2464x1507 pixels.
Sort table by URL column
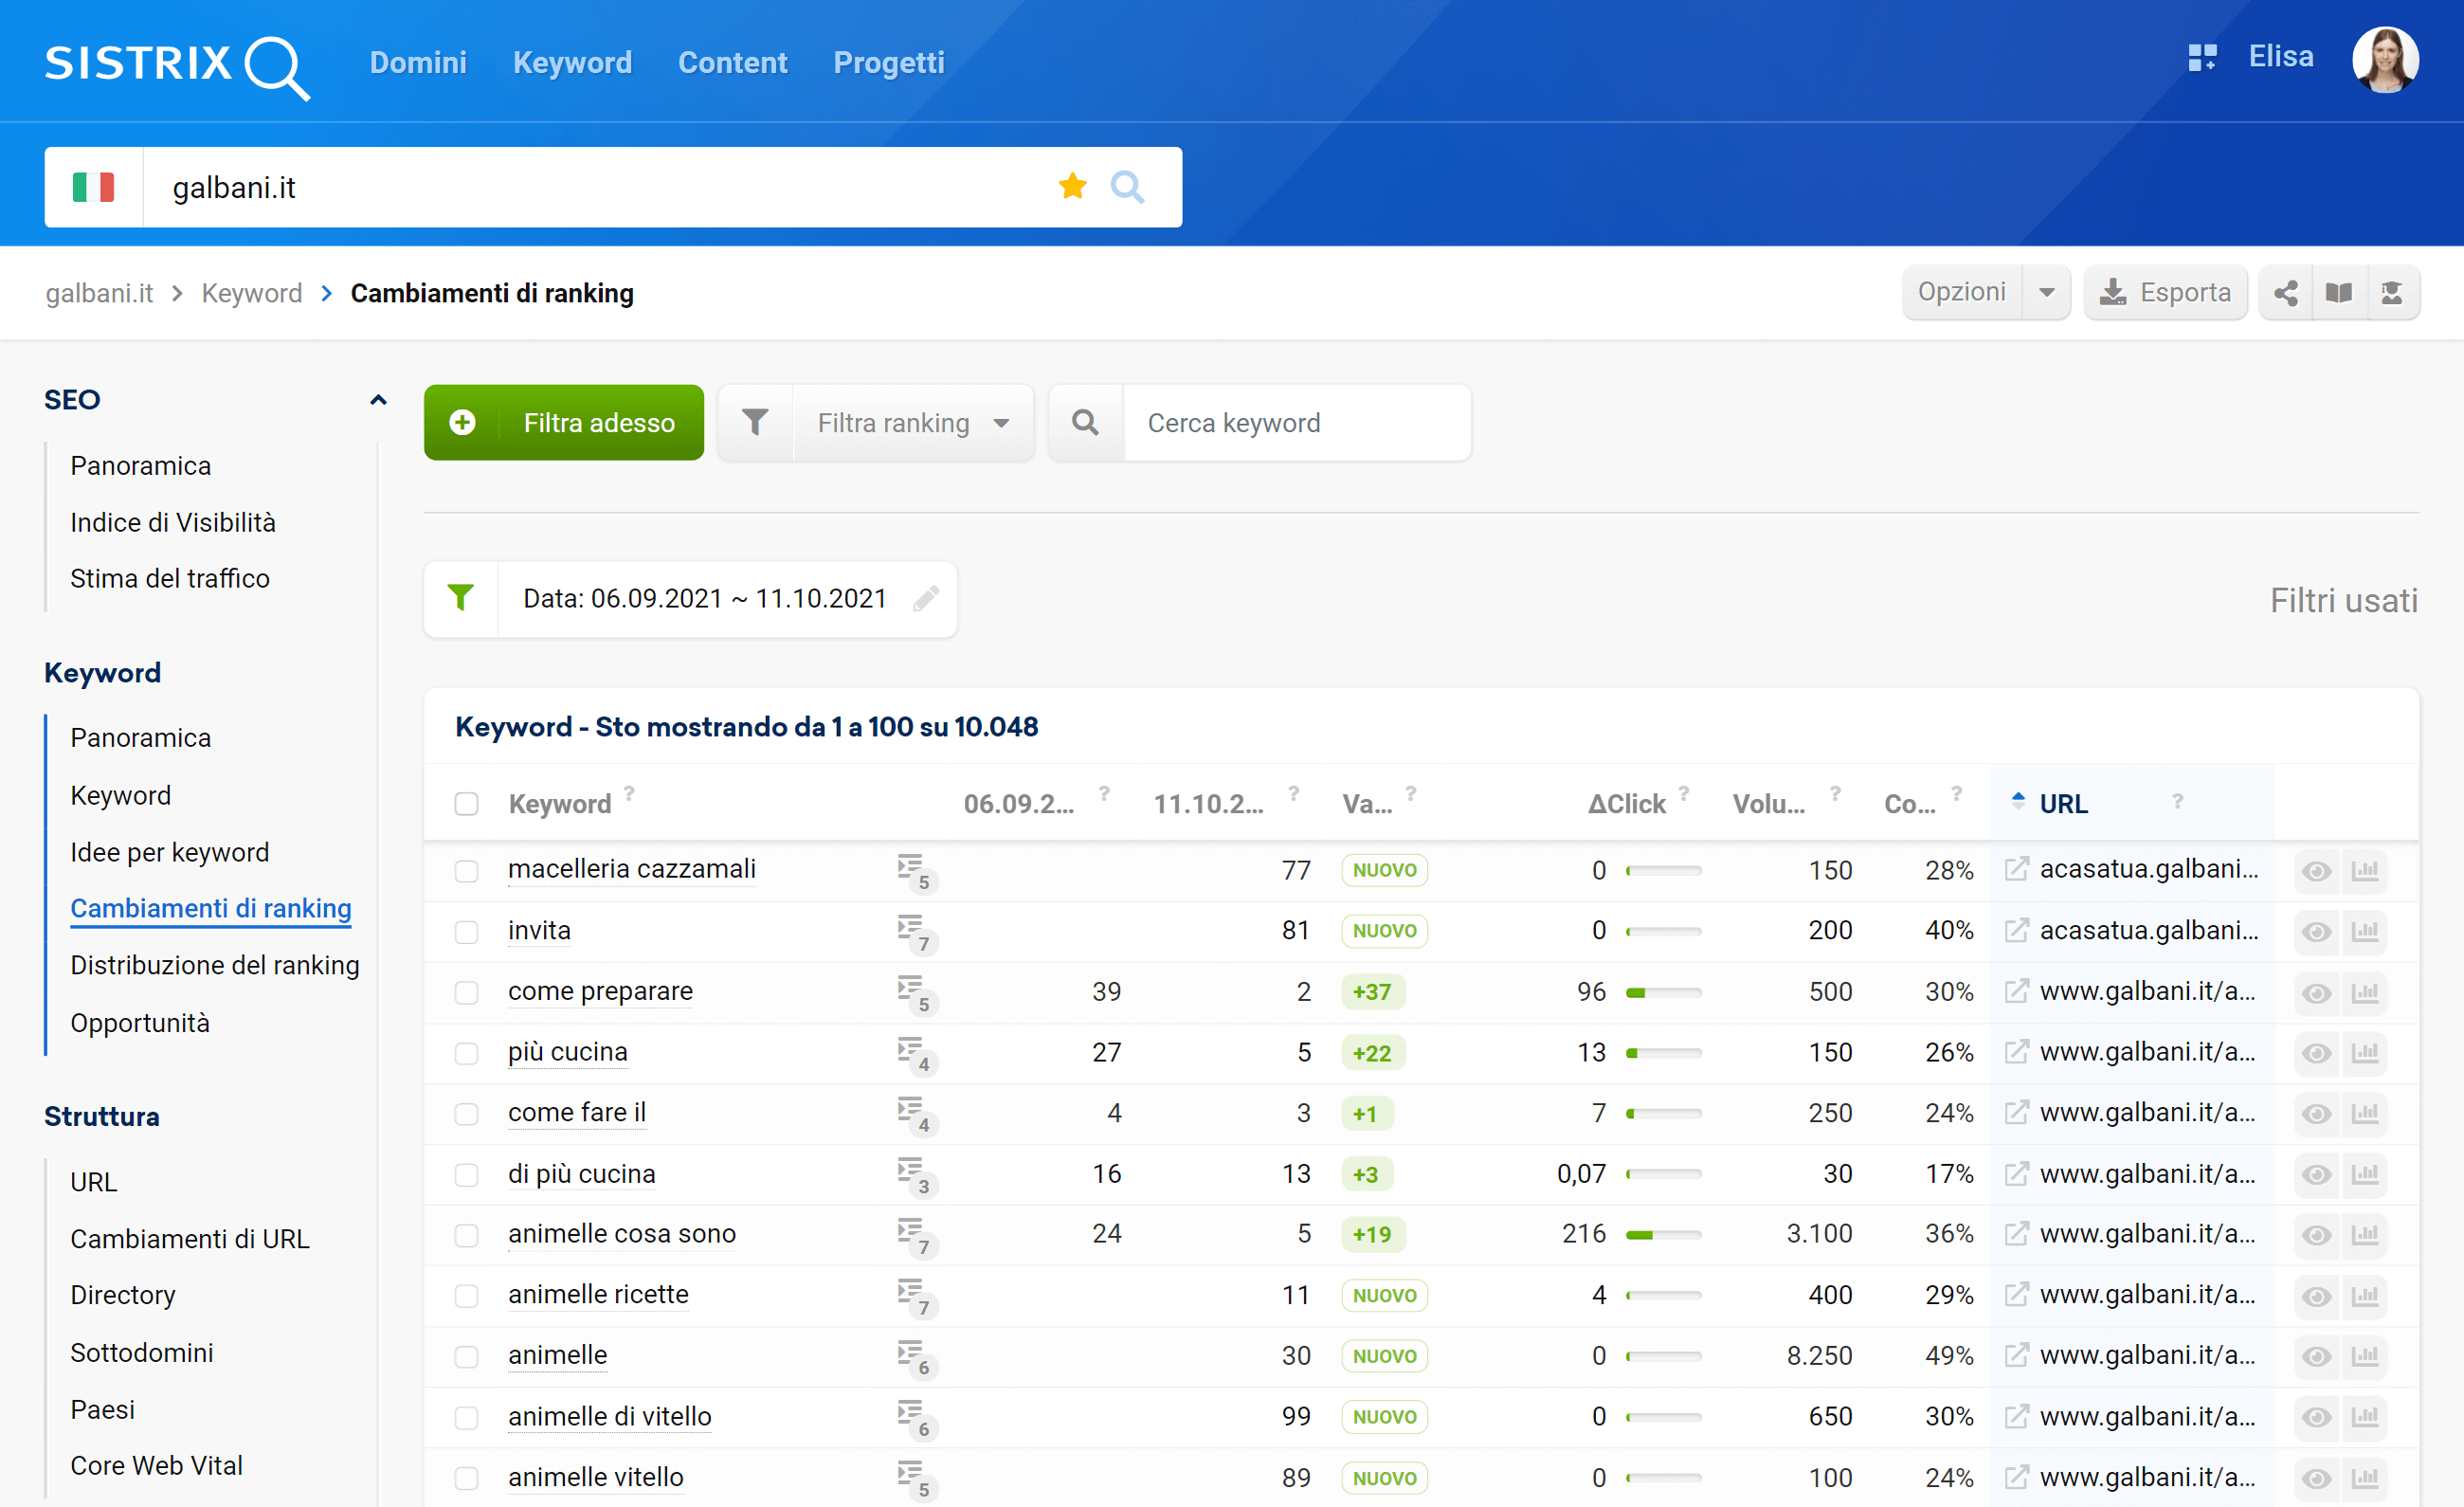(2063, 803)
